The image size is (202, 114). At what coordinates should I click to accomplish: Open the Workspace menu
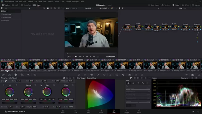(76, 2)
